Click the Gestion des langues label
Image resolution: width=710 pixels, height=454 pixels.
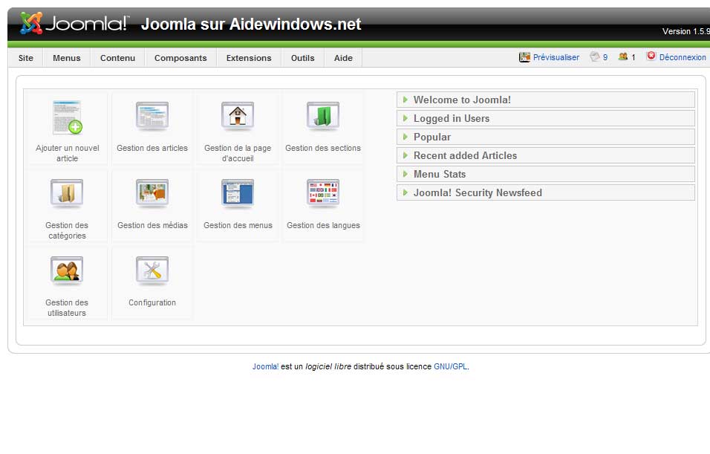[x=323, y=226]
